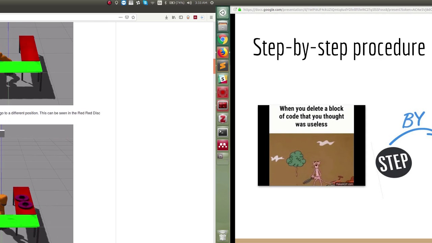Open battery 74% power menu
Image resolution: width=432 pixels, height=243 pixels.
tap(177, 3)
